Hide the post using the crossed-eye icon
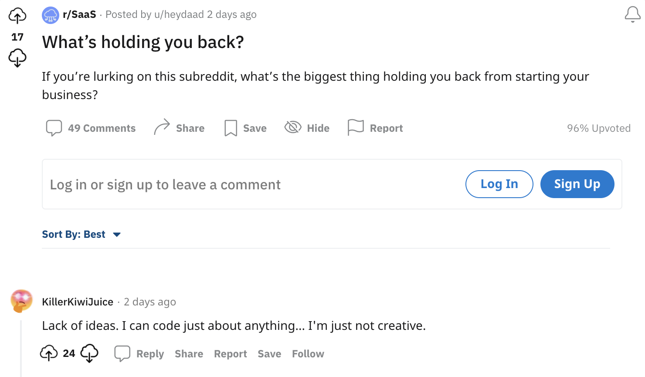The width and height of the screenshot is (645, 377). coord(293,127)
